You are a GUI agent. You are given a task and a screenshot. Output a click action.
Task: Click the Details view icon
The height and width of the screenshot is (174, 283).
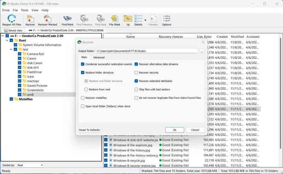coord(138,19)
